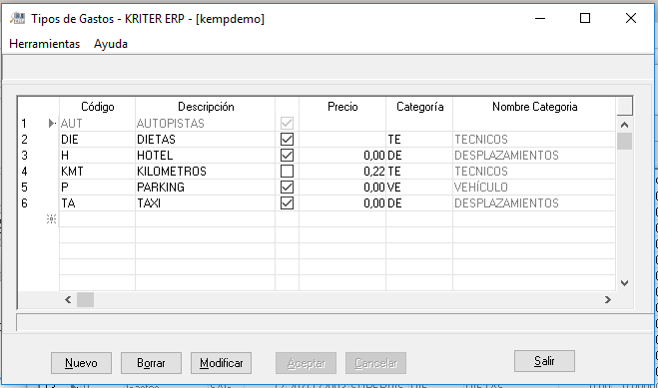Click the vertical scrollbar down arrow
Image resolution: width=658 pixels, height=388 pixels.
(624, 283)
